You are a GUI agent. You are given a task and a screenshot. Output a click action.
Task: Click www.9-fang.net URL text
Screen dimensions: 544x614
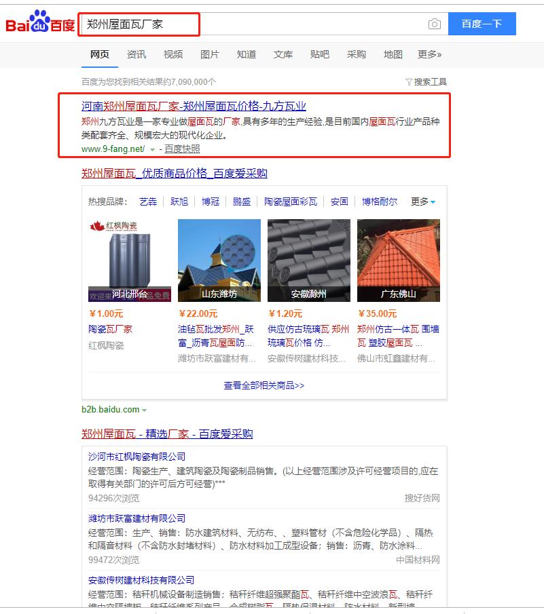coord(113,149)
